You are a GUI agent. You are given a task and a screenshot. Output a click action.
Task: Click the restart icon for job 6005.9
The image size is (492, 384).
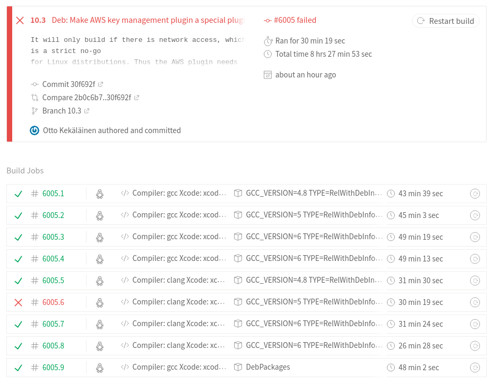475,368
